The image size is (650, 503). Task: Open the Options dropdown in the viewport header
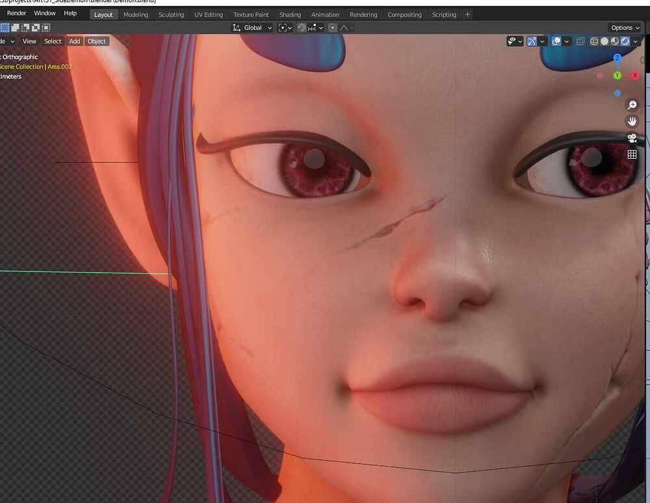[623, 27]
